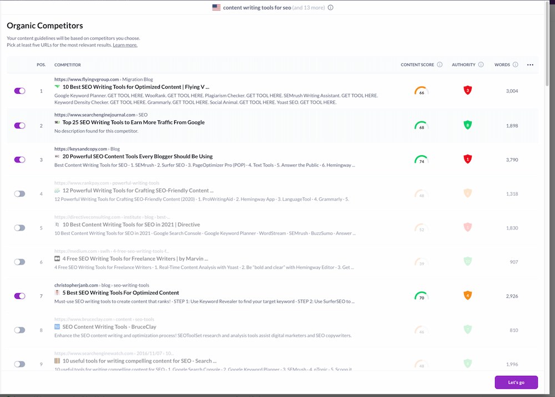Screen dimensions: 555x397
Task: Sort by the Content Score column header
Action: [417, 65]
